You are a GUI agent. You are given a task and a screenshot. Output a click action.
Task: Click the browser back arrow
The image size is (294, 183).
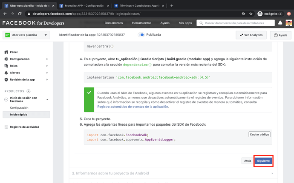click(5, 14)
